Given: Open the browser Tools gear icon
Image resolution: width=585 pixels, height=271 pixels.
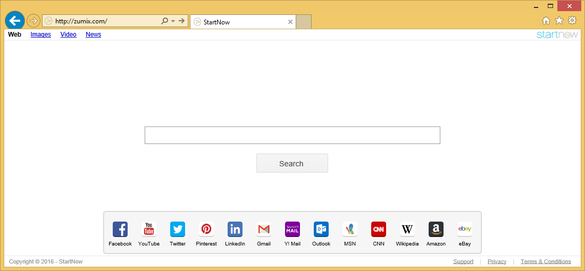Looking at the screenshot, I should pos(572,21).
